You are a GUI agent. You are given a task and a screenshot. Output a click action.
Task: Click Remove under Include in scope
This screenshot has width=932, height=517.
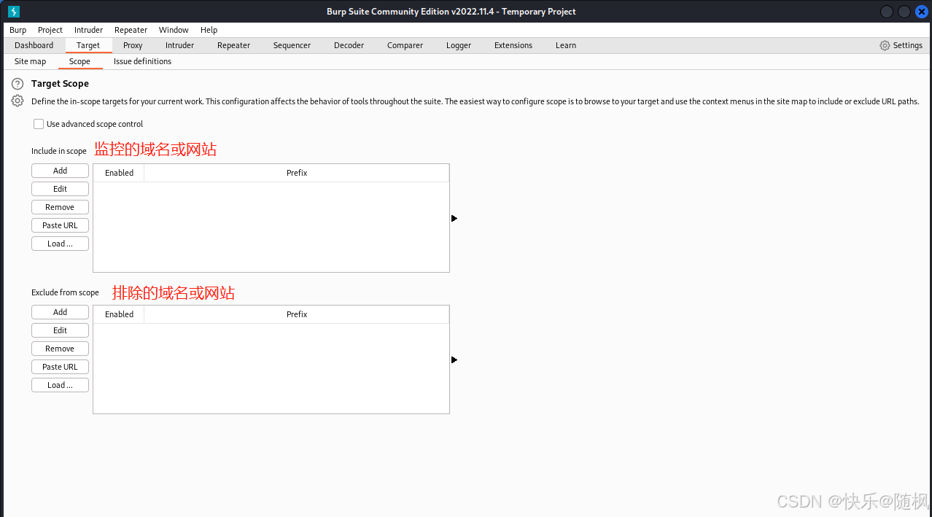(x=60, y=207)
